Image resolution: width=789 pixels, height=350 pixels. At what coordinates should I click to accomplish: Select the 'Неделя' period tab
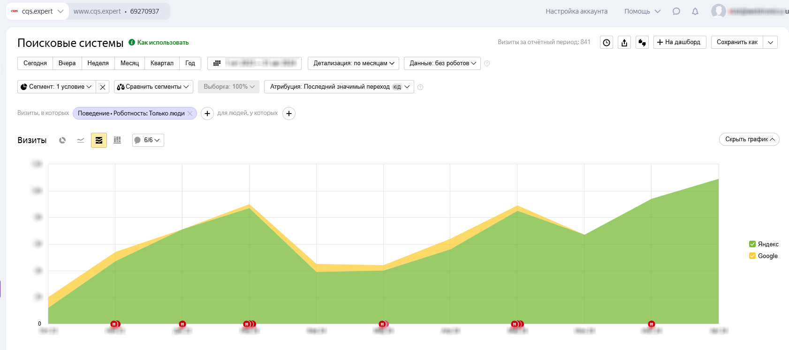[98, 63]
